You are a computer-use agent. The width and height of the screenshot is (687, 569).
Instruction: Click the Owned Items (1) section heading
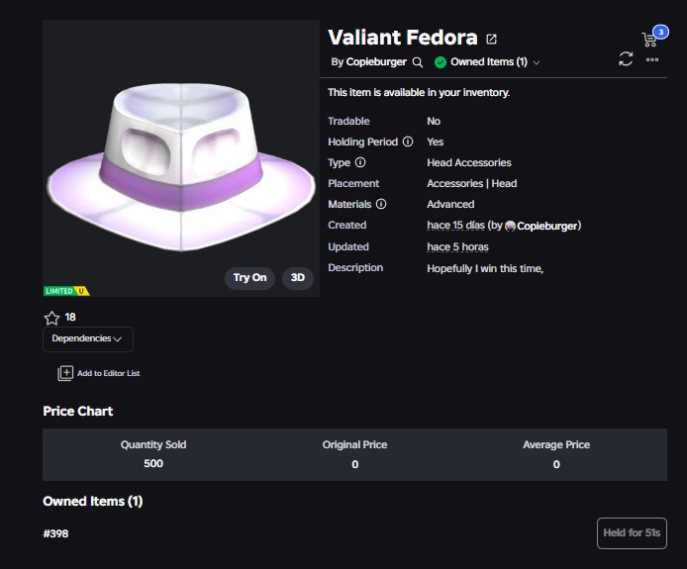pyautogui.click(x=93, y=501)
